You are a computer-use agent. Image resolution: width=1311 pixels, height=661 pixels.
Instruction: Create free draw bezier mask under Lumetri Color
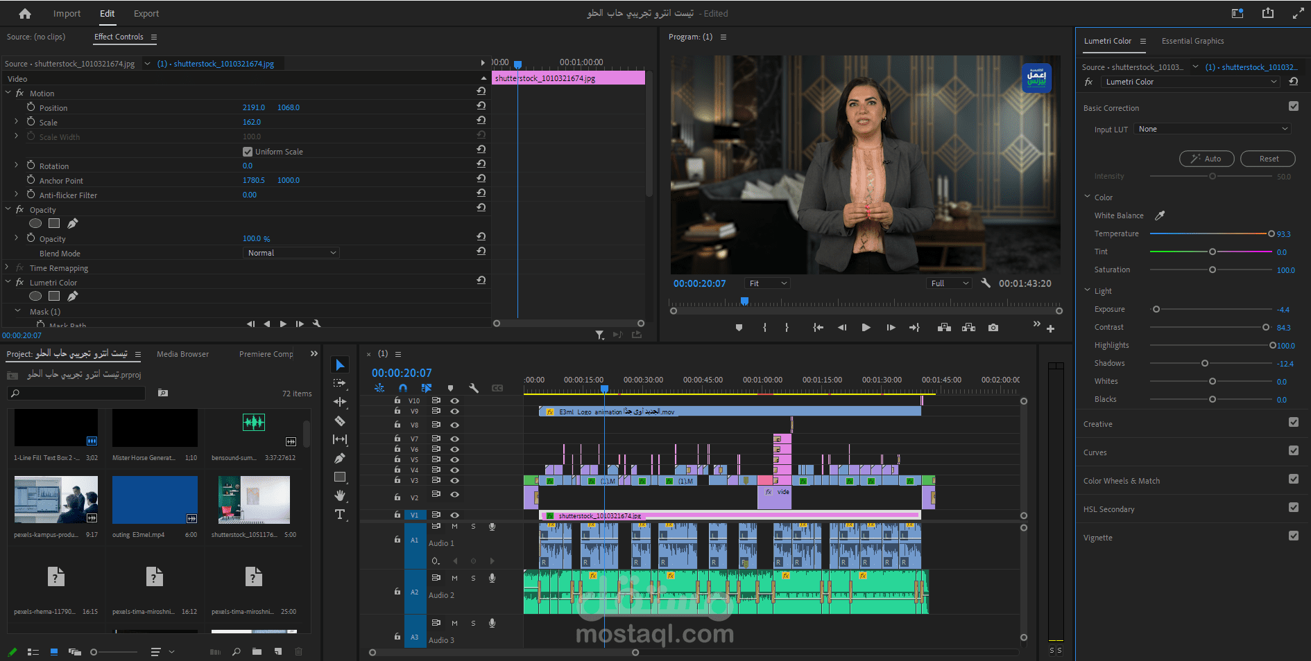tap(72, 296)
